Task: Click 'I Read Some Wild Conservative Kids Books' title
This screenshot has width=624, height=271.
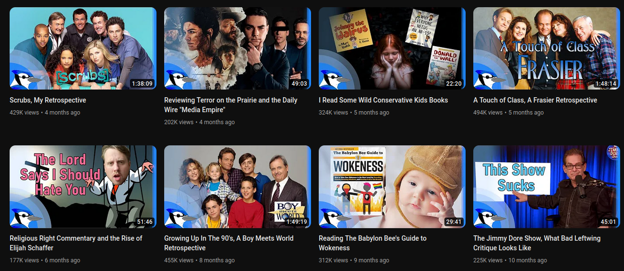Action: pyautogui.click(x=383, y=100)
